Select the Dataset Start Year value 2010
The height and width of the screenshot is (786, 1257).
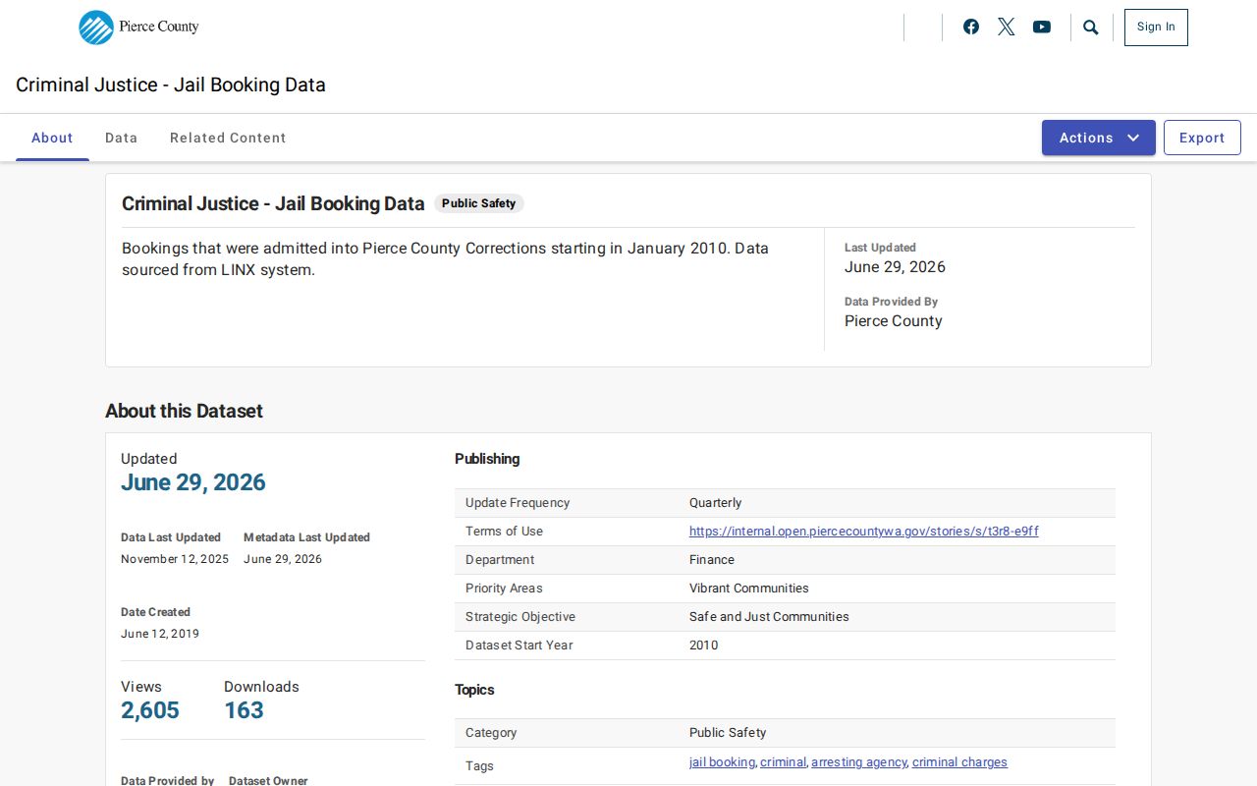tap(704, 646)
